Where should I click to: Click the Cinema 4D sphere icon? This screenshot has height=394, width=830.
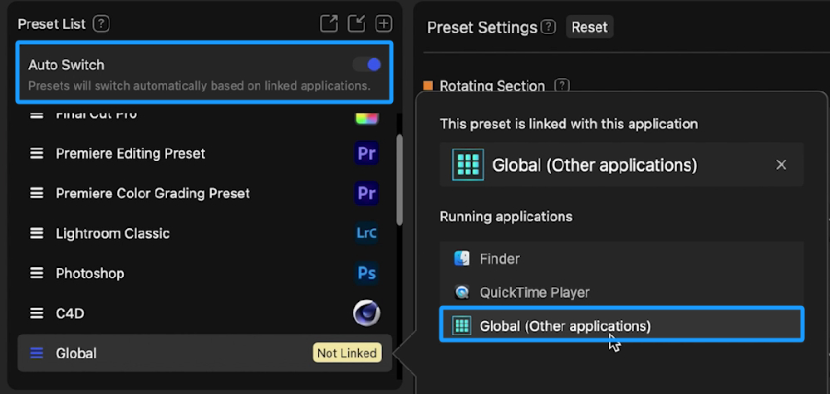coord(366,314)
